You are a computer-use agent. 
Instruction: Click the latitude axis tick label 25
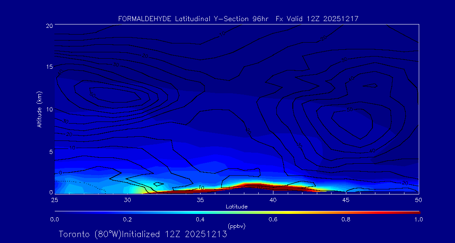click(54, 200)
